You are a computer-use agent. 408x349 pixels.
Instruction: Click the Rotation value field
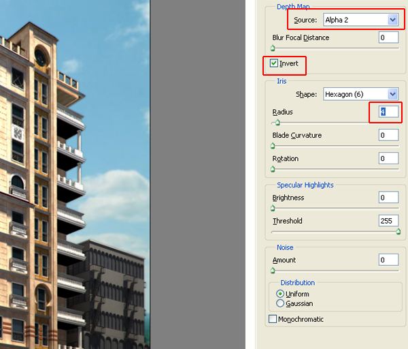point(389,158)
